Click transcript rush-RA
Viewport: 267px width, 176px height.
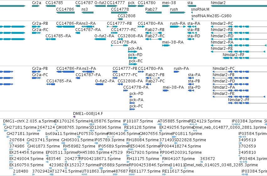(x=178, y=27)
